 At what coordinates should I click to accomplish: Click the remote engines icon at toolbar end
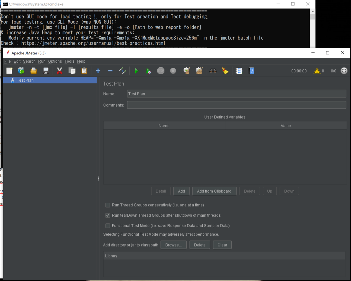tap(344, 71)
